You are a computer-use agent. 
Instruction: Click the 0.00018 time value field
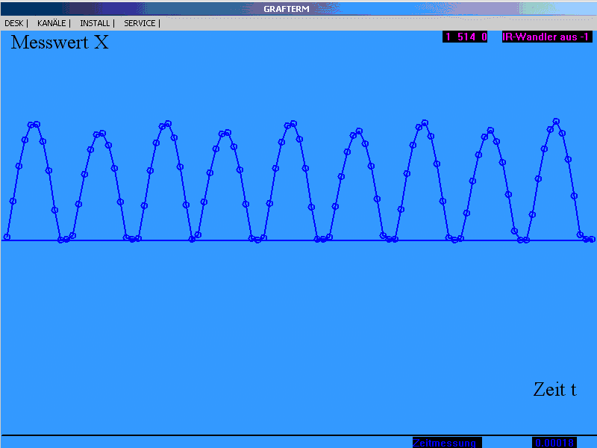[x=554, y=443]
